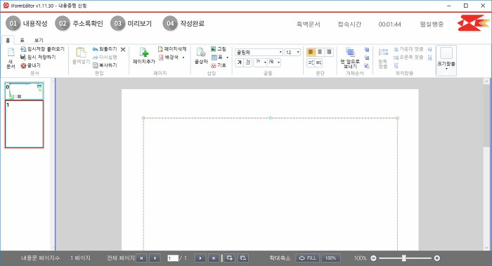This screenshot has height=266, width=492.
Task: Click the 새문서 new document icon
Action: tap(11, 58)
